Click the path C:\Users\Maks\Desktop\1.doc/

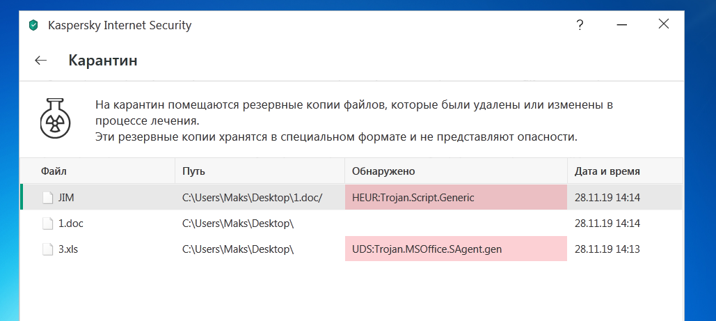click(252, 198)
